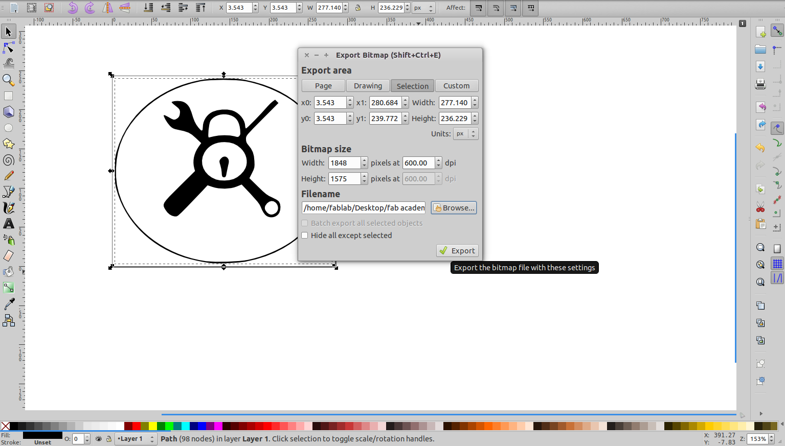Open toolbar units px dropdown
The image size is (785, 446).
423,8
